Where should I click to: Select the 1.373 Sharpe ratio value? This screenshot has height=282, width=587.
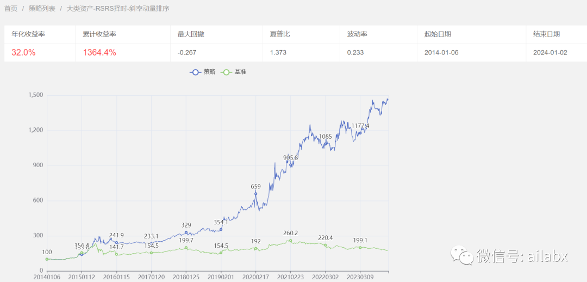click(278, 53)
